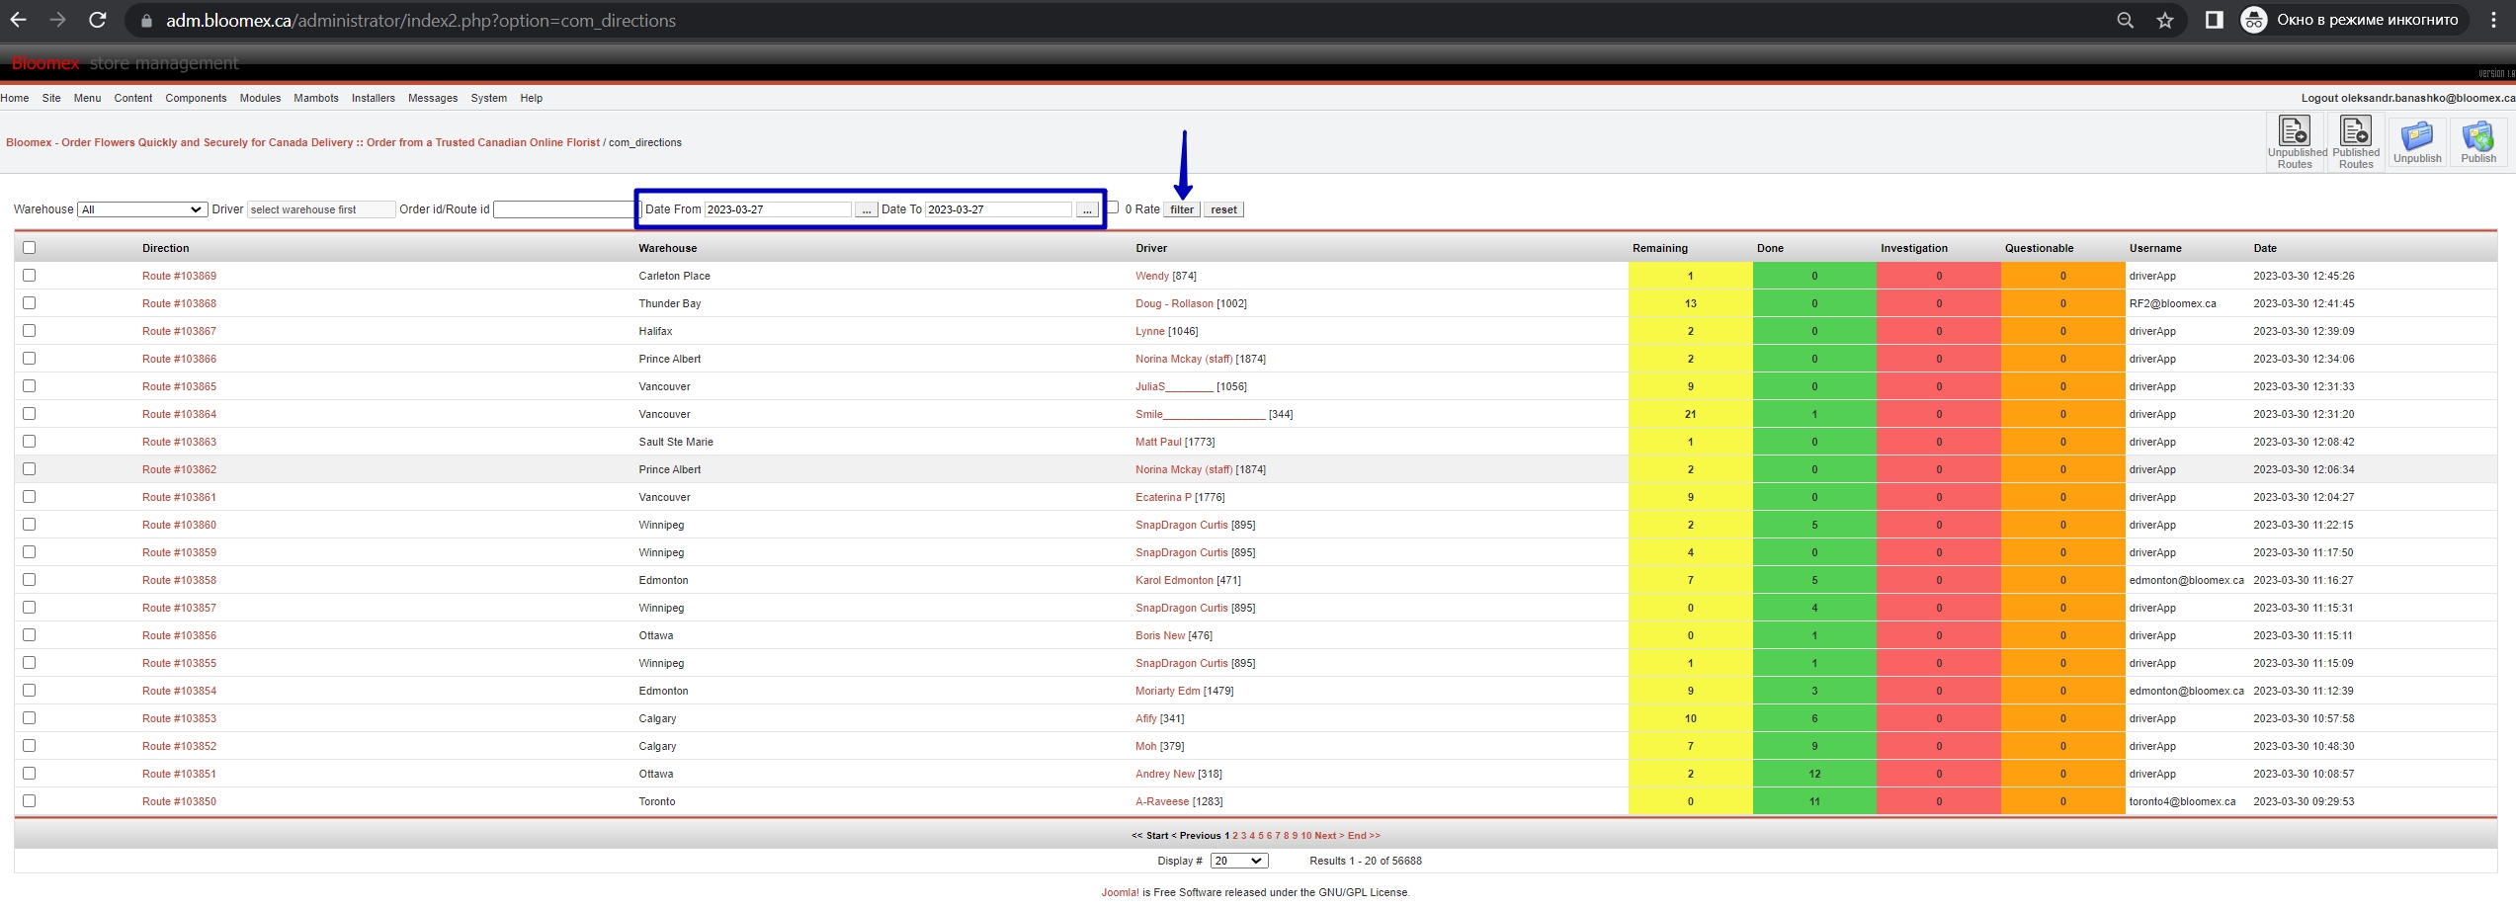Click the Publish toolbar icon
Screen dimensions: 2516x909
click(2477, 142)
